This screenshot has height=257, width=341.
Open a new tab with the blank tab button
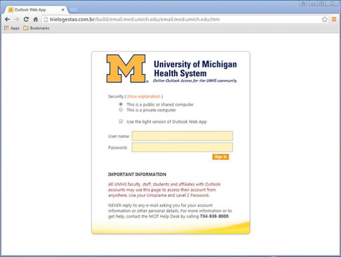[73, 10]
